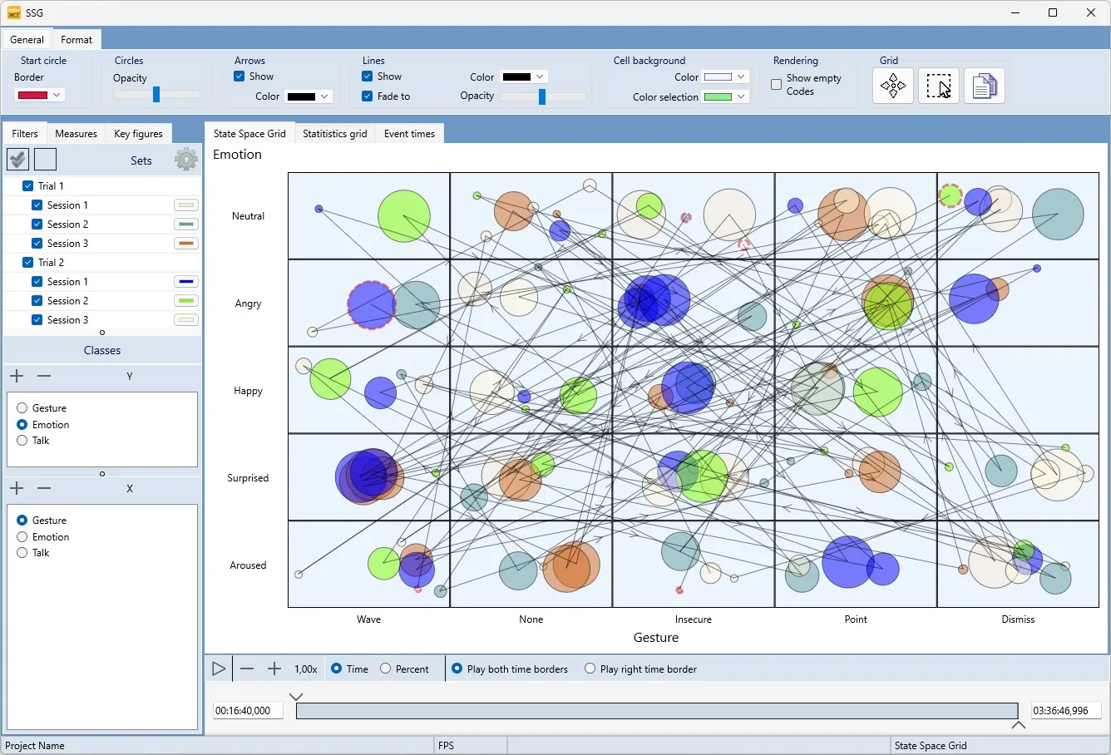Select the grid selection tool icon

click(x=938, y=86)
